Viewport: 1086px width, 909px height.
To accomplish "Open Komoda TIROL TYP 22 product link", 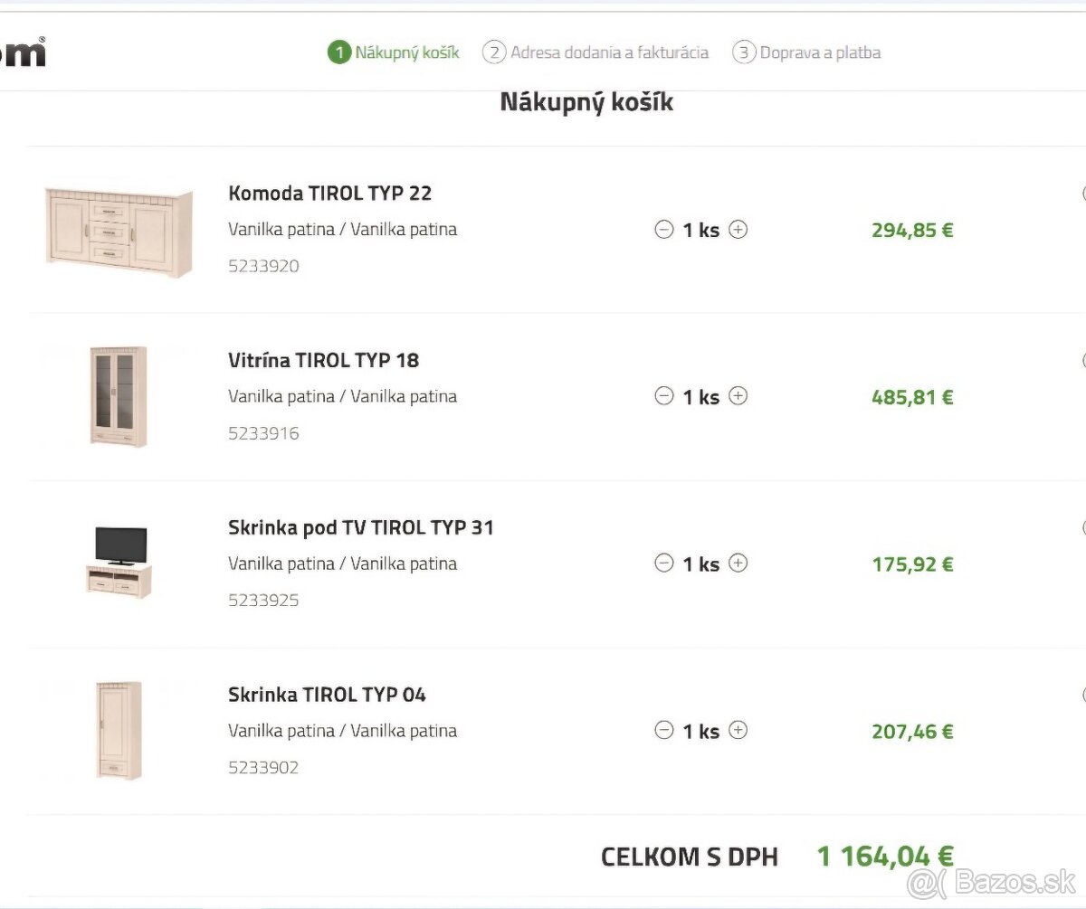I will [x=329, y=193].
